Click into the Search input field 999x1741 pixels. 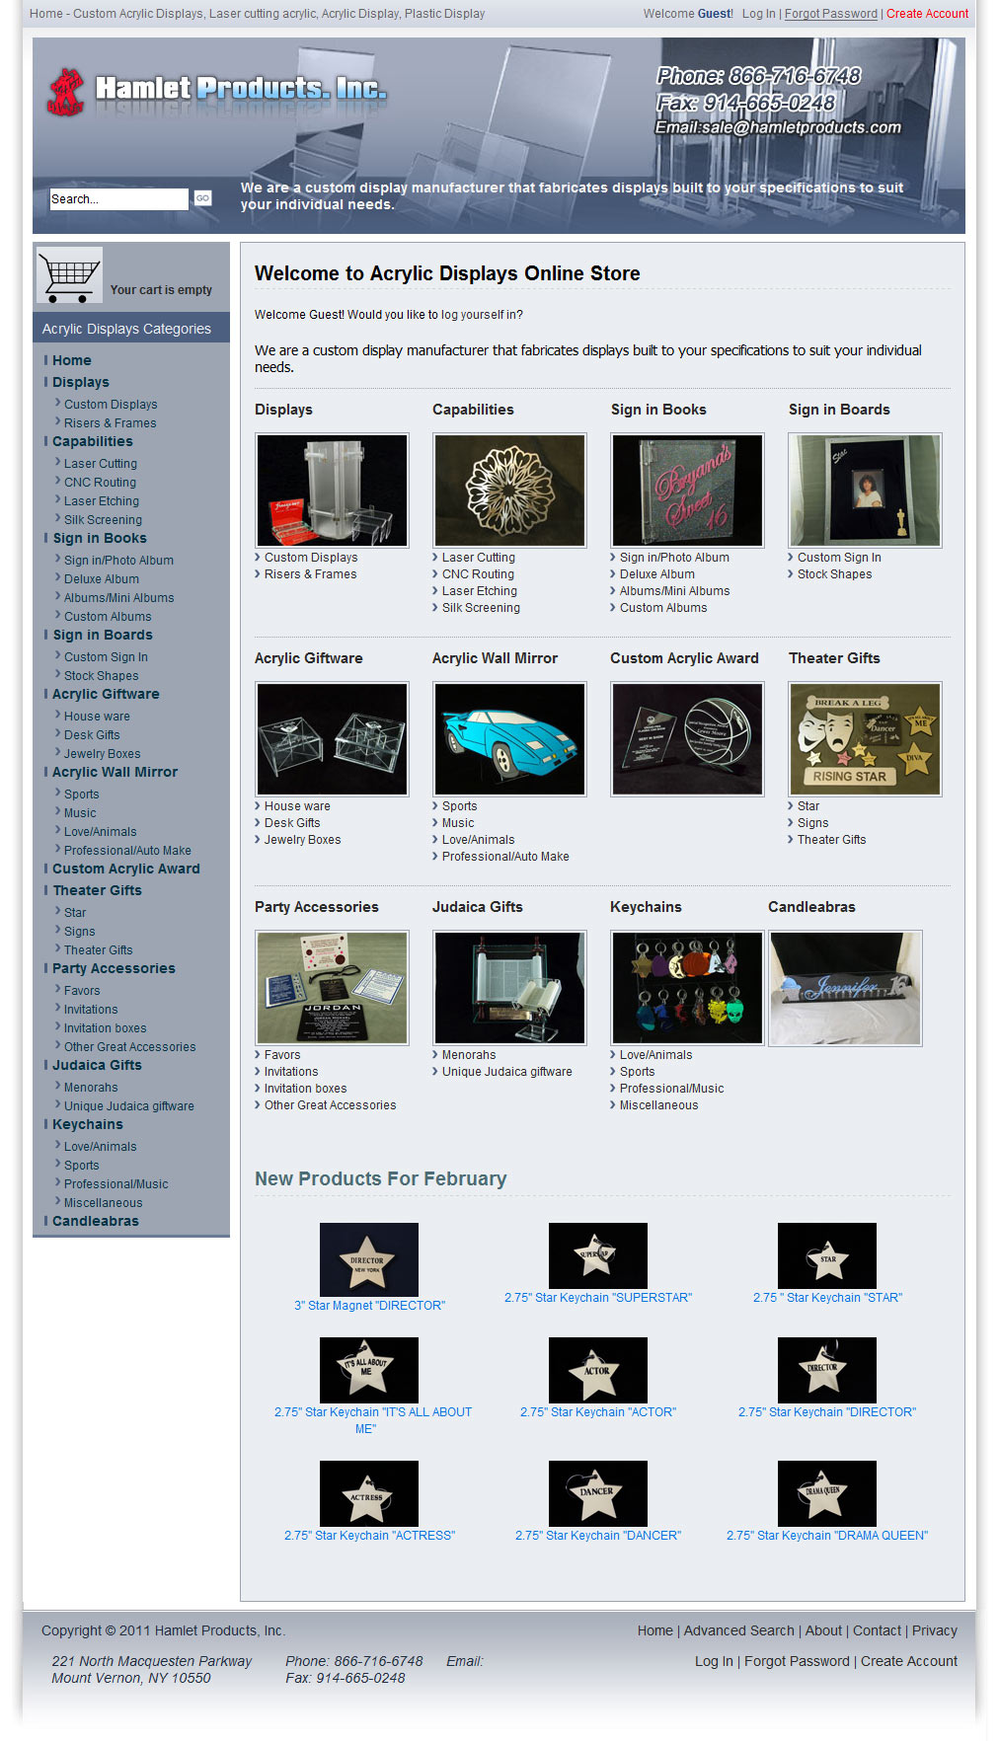coord(118,198)
